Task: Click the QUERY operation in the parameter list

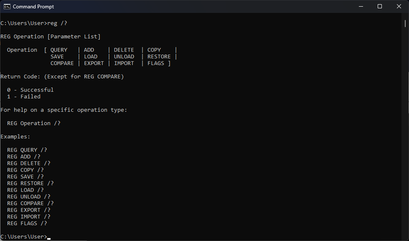Action: (x=58, y=50)
